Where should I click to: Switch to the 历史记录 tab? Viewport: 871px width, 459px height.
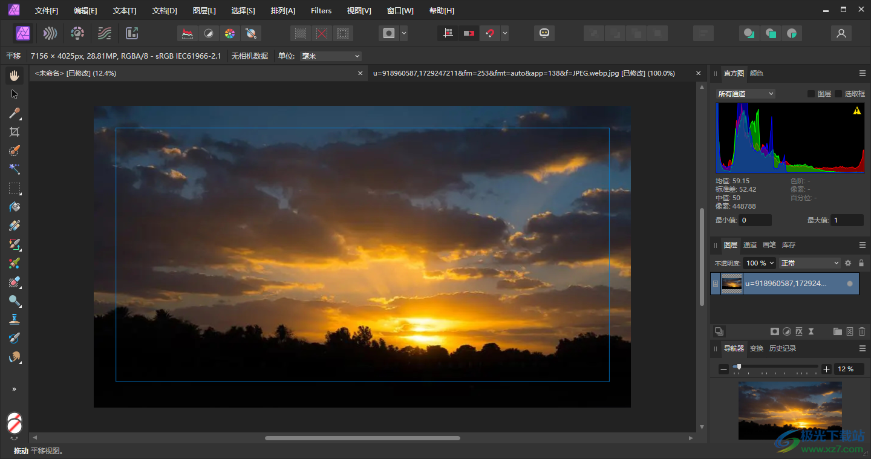pos(782,348)
